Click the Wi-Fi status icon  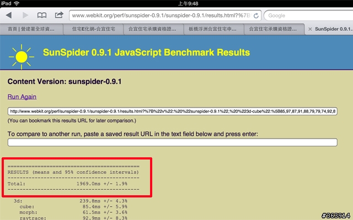coord(17,3)
